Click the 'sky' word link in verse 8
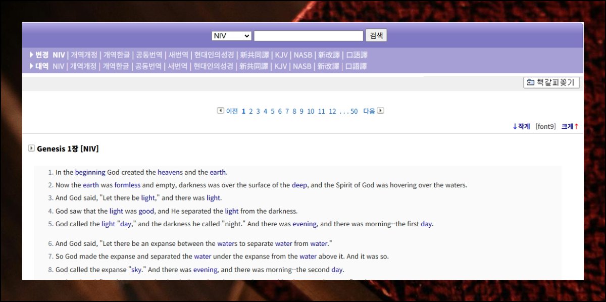This screenshot has width=606, height=302. click(x=136, y=270)
